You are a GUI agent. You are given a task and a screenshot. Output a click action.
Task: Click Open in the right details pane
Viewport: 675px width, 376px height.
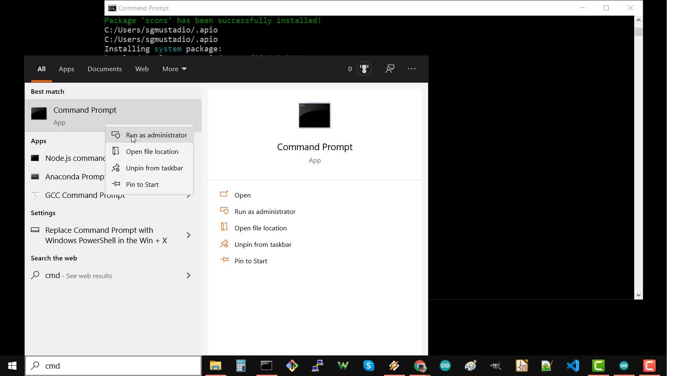pos(242,195)
